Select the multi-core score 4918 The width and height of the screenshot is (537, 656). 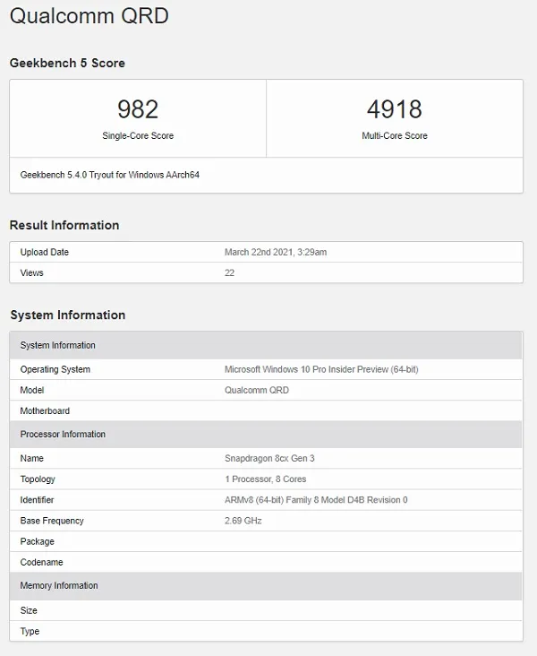pyautogui.click(x=395, y=109)
